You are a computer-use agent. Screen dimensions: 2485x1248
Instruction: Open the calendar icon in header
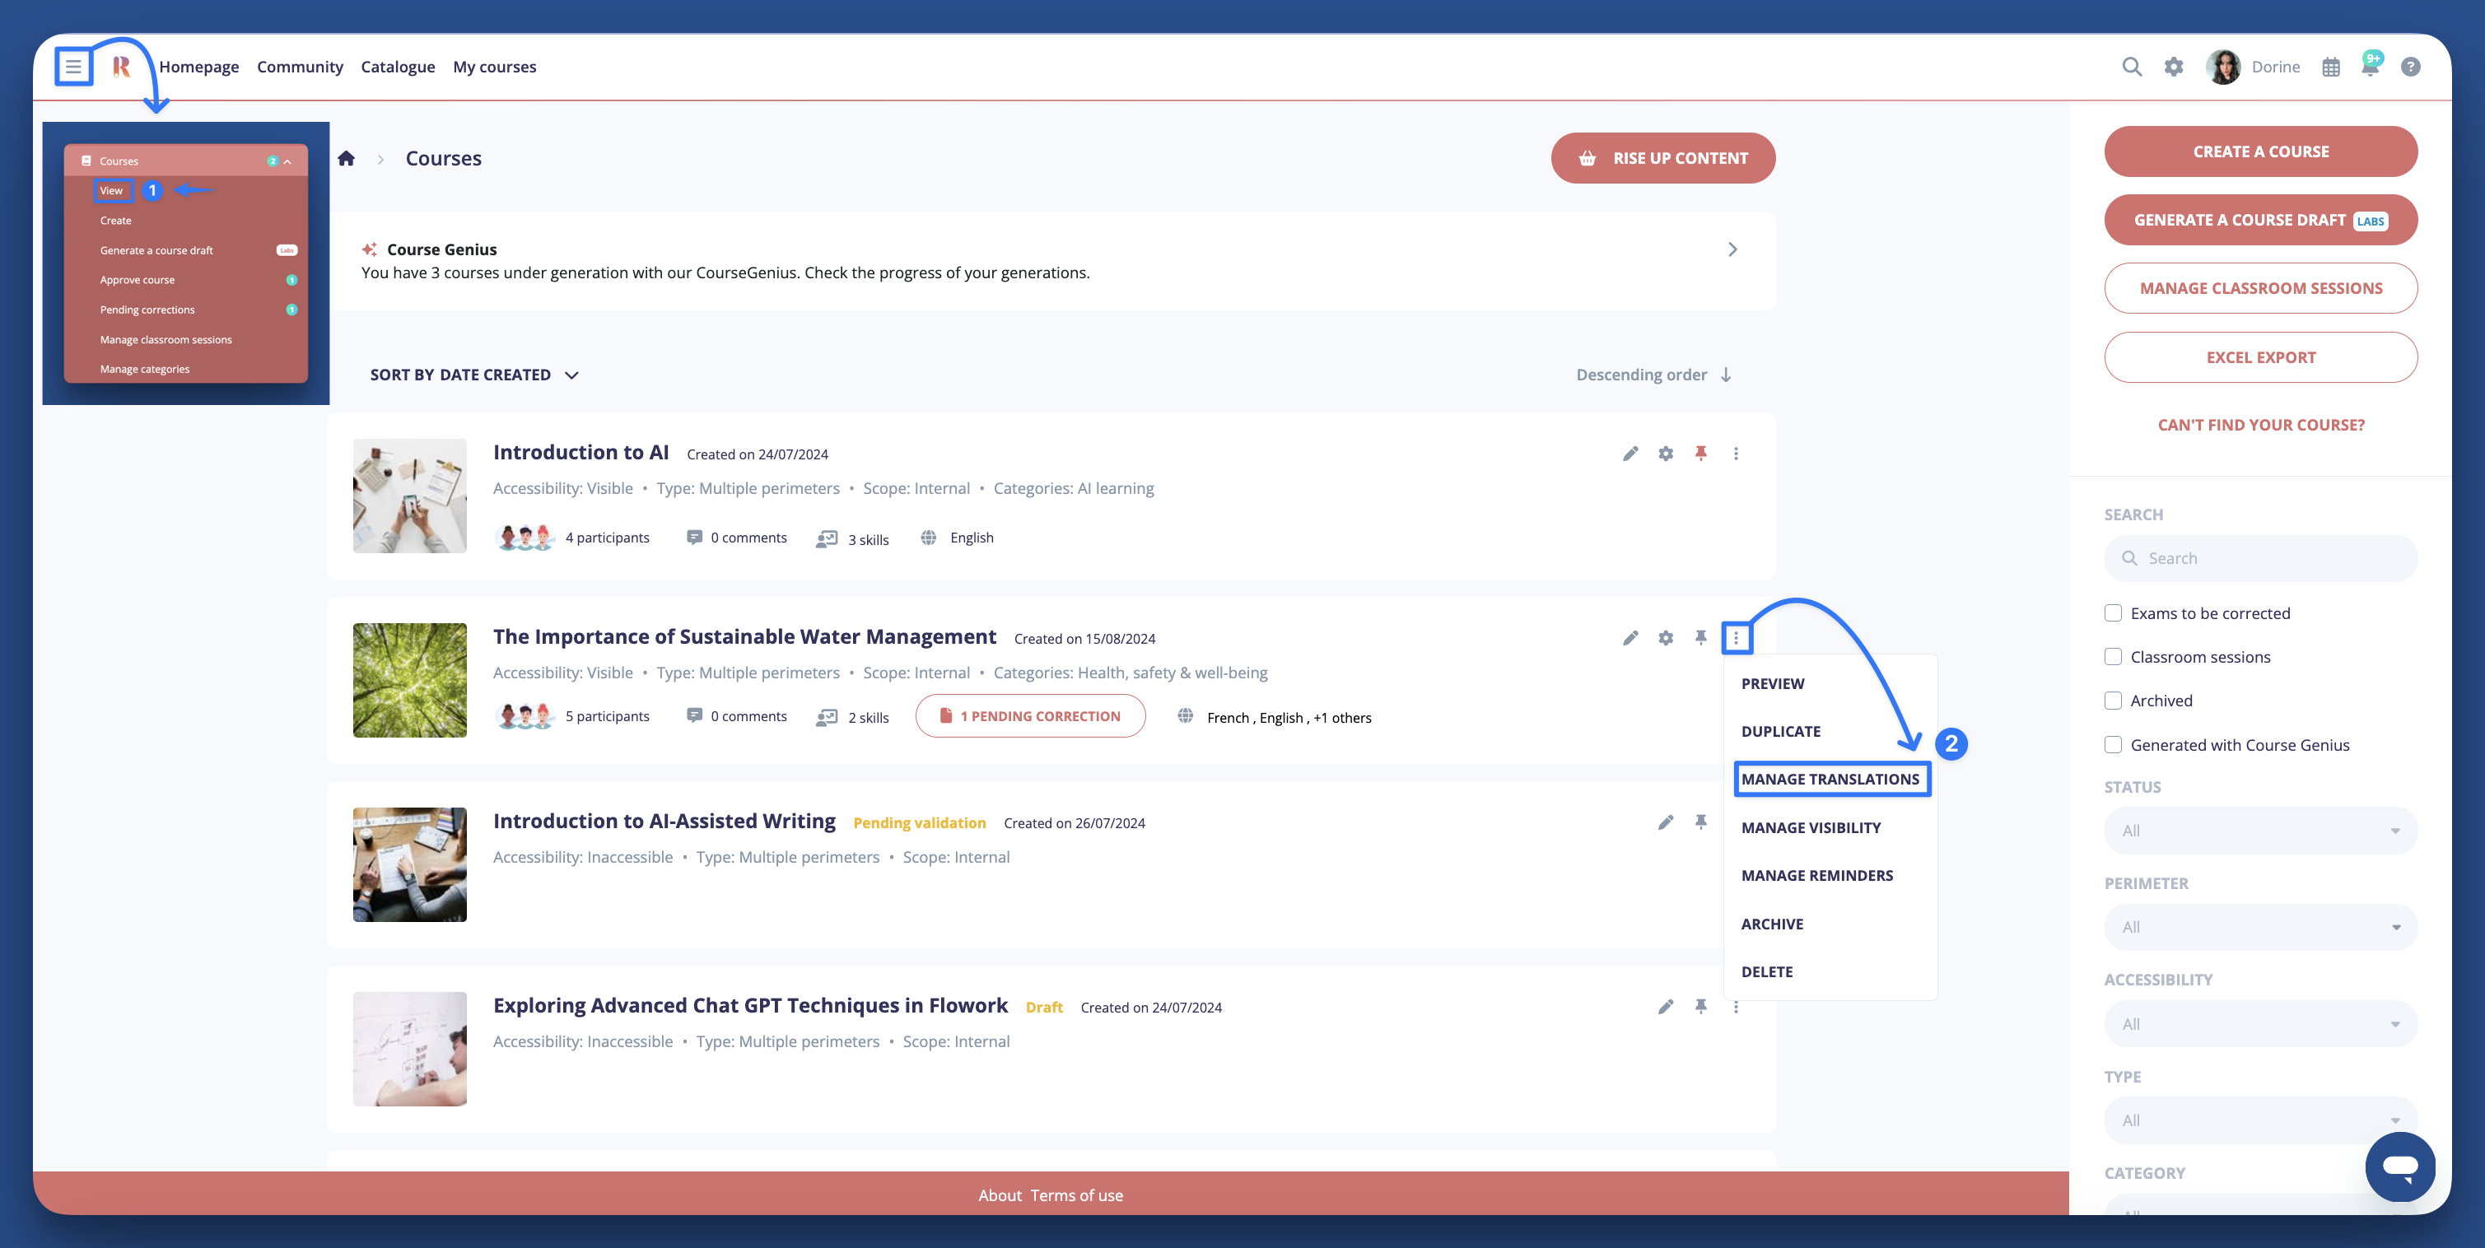pyautogui.click(x=2331, y=67)
